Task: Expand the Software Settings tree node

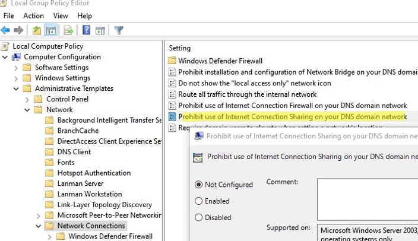Action: click(x=17, y=68)
